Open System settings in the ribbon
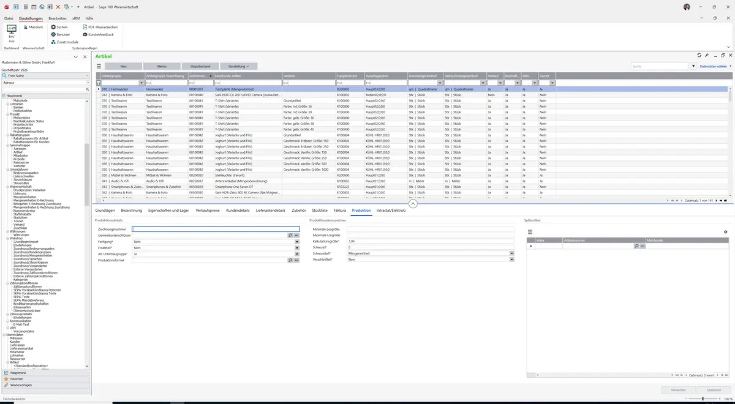The height and width of the screenshot is (404, 735). pos(59,27)
